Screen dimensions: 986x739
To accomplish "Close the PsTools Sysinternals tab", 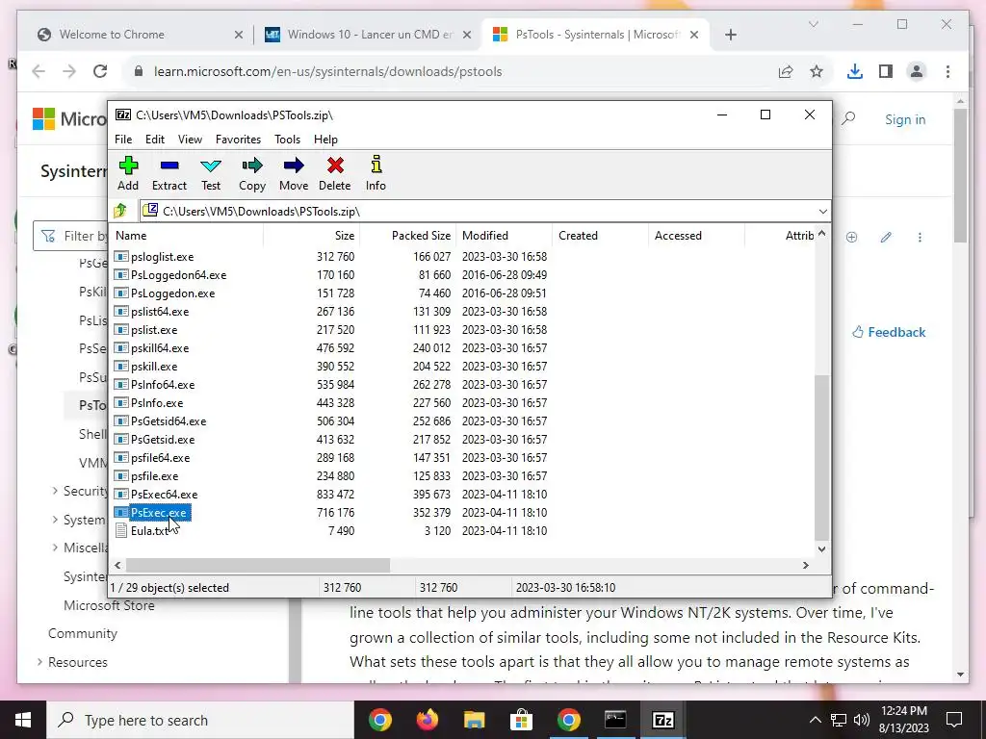I will [694, 35].
